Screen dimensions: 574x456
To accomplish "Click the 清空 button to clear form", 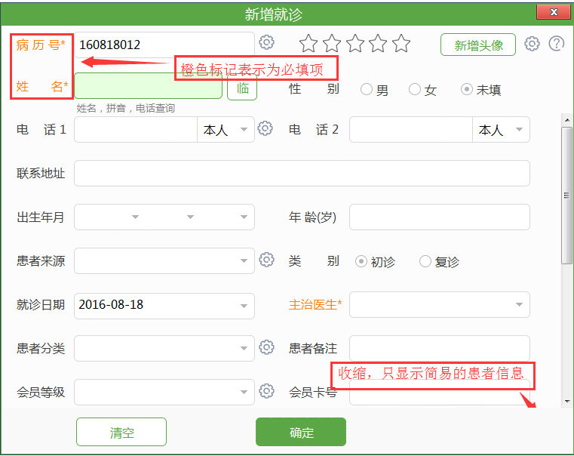I will pos(121,433).
